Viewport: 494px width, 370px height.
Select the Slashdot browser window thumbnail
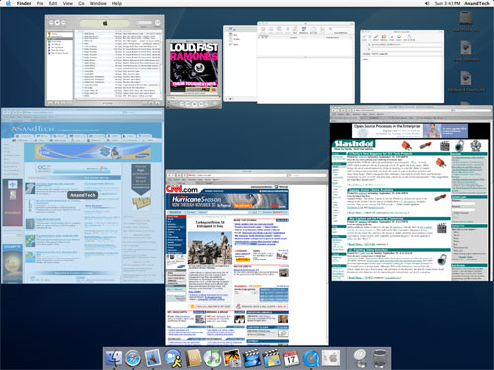(411, 193)
